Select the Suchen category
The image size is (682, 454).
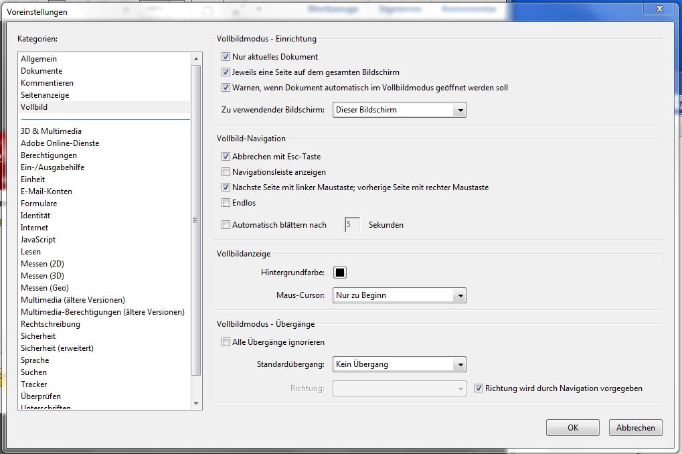pos(105,372)
